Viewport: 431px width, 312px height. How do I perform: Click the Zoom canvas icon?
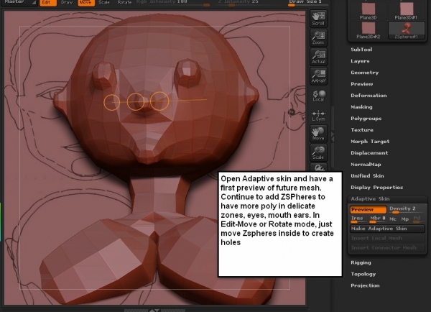tap(318, 37)
